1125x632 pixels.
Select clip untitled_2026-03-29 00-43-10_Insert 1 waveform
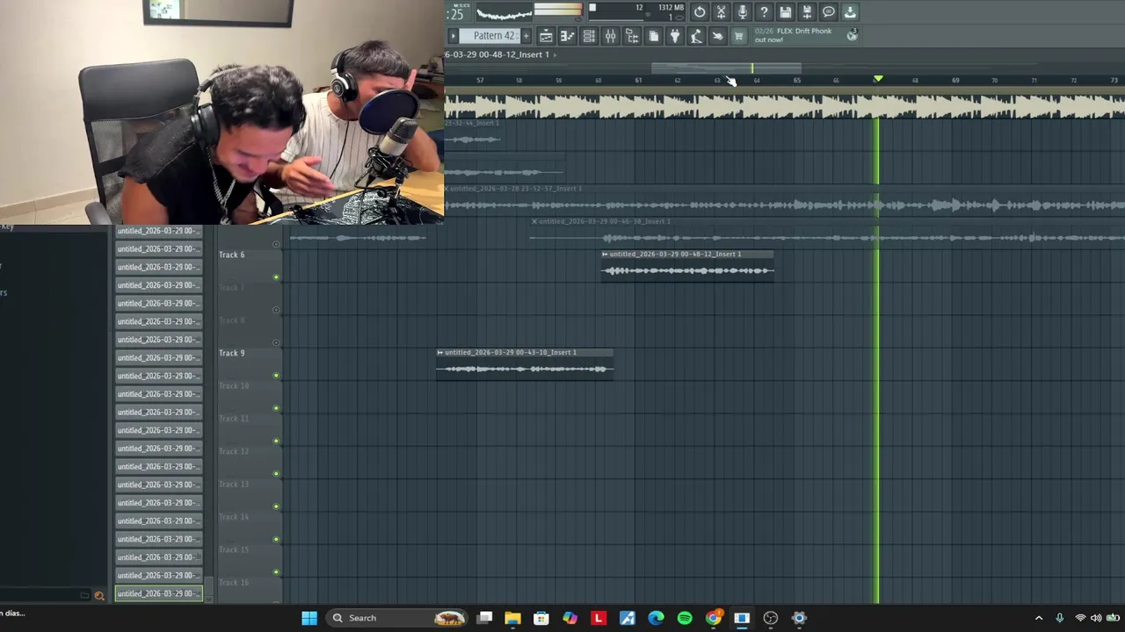[x=525, y=369]
